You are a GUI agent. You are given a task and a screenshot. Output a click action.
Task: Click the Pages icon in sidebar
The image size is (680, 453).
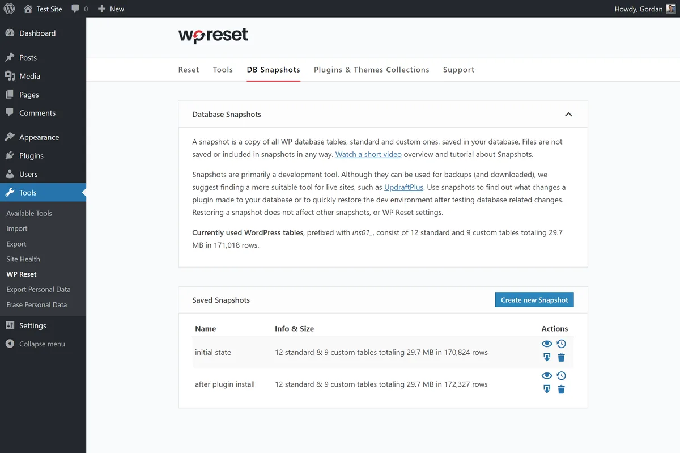pos(10,94)
